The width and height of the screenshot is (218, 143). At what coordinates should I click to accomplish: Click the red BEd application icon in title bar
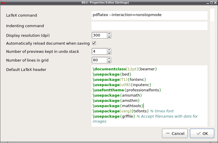coord(3,3)
